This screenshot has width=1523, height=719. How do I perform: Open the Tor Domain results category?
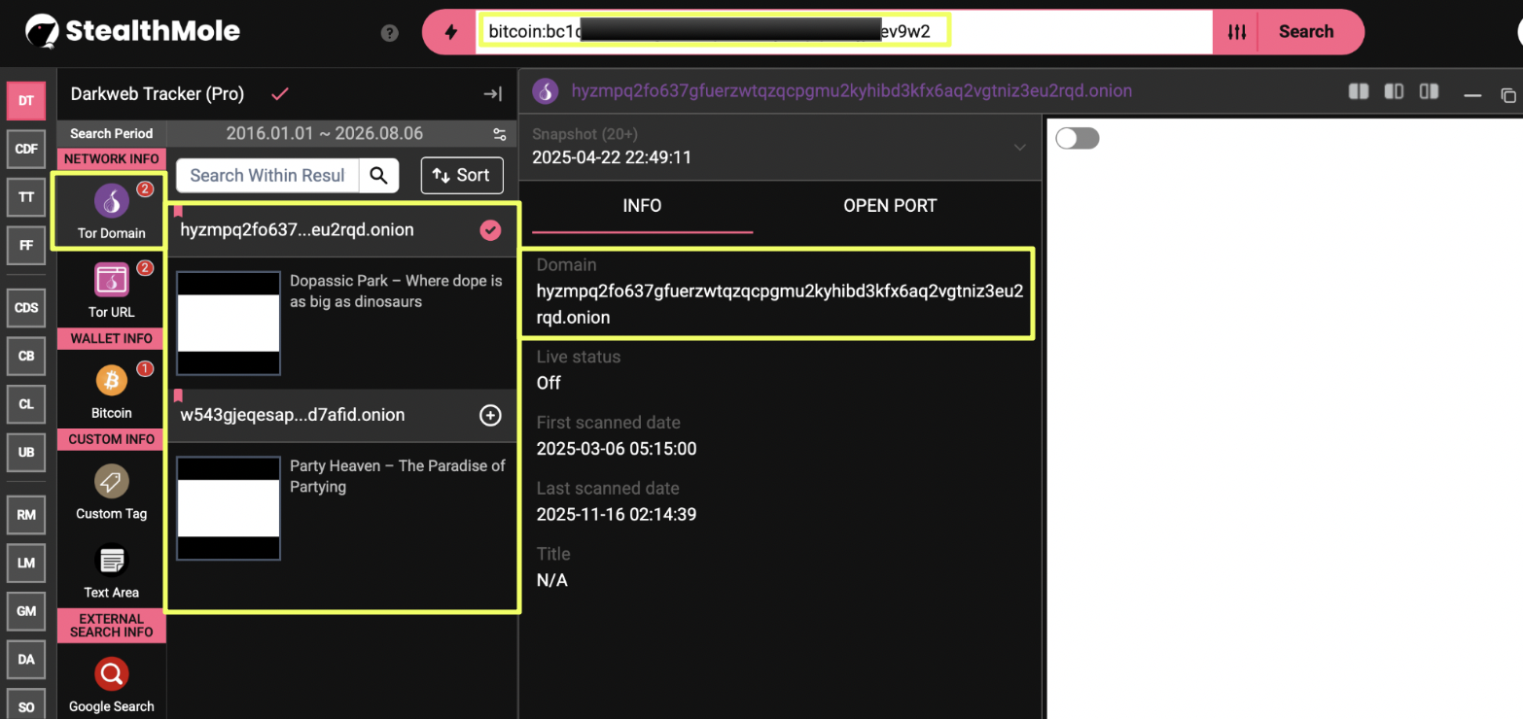(x=111, y=211)
